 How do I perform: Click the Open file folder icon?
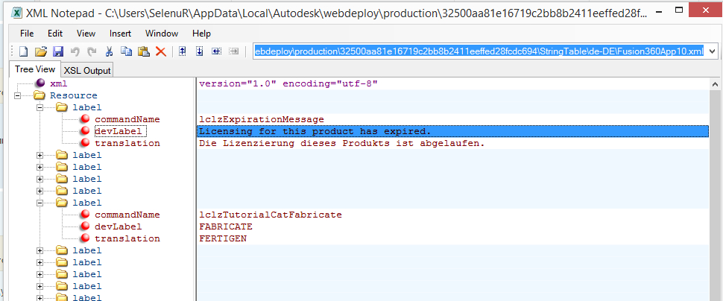40,51
